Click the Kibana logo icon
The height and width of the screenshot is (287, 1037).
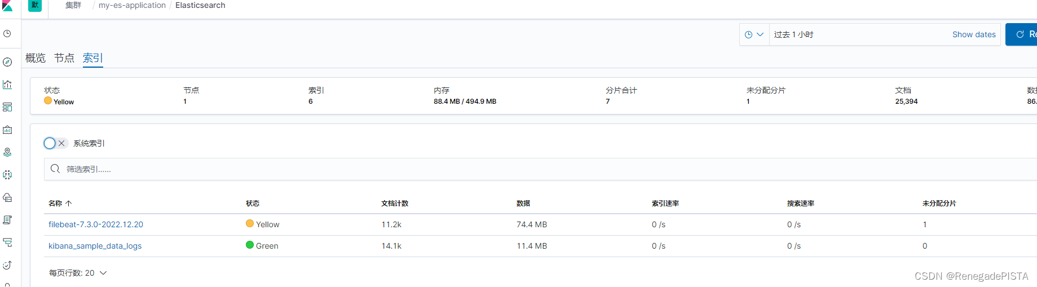coord(7,5)
